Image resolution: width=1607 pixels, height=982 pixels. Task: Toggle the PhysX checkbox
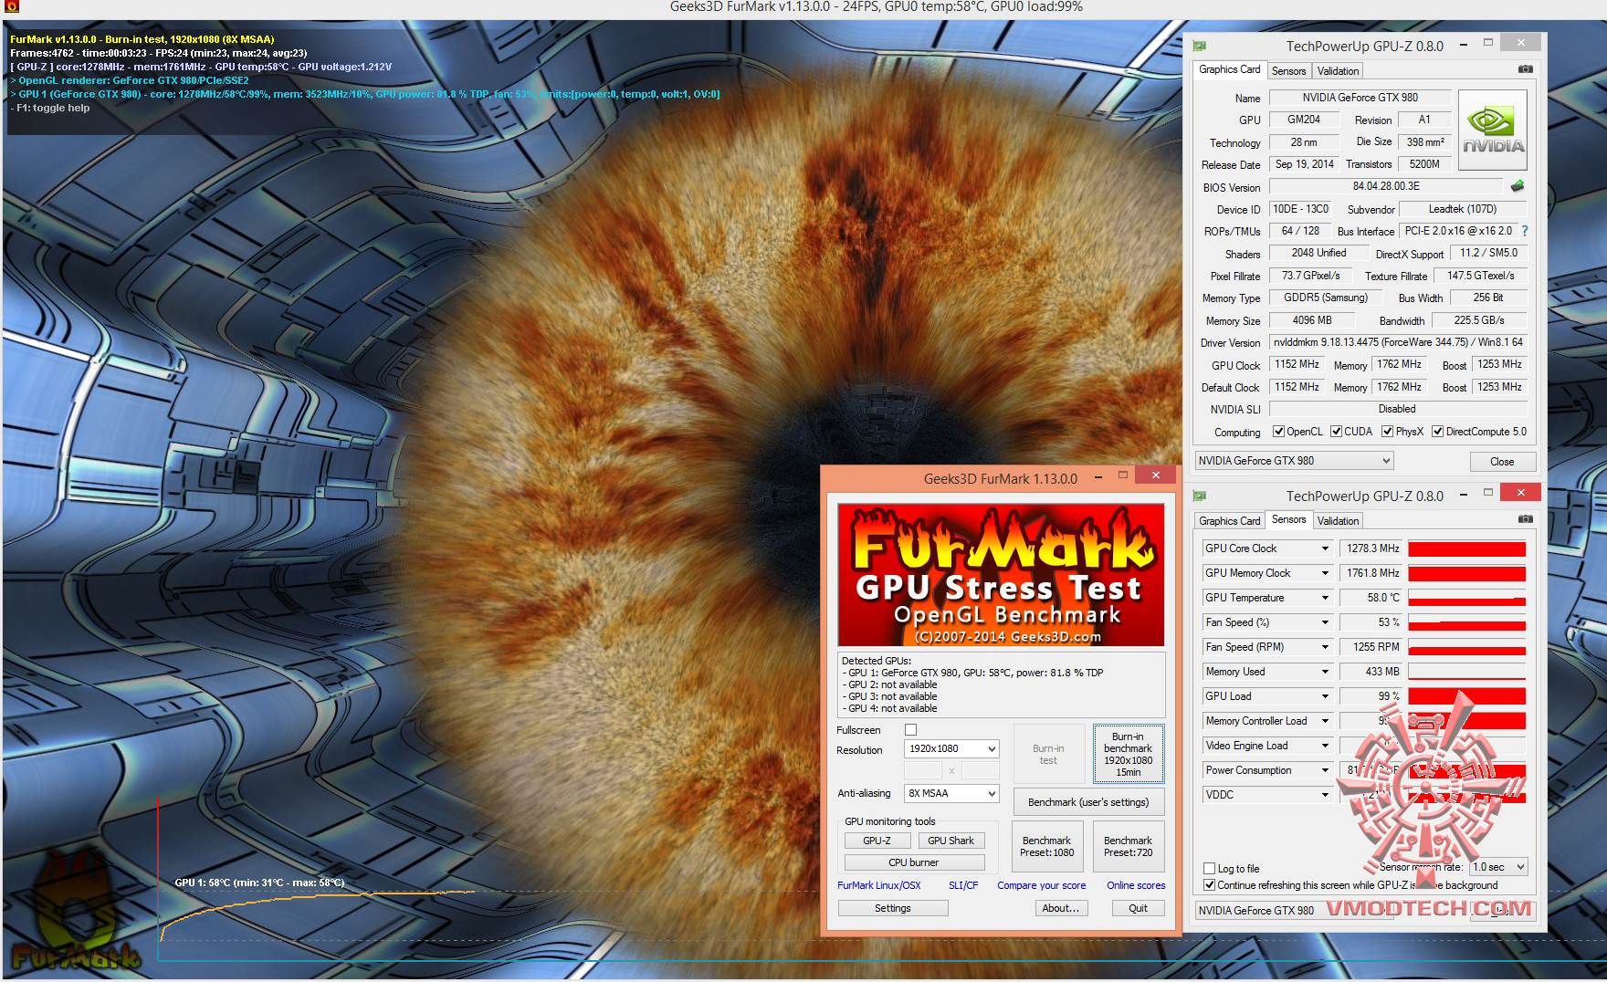(x=1388, y=432)
